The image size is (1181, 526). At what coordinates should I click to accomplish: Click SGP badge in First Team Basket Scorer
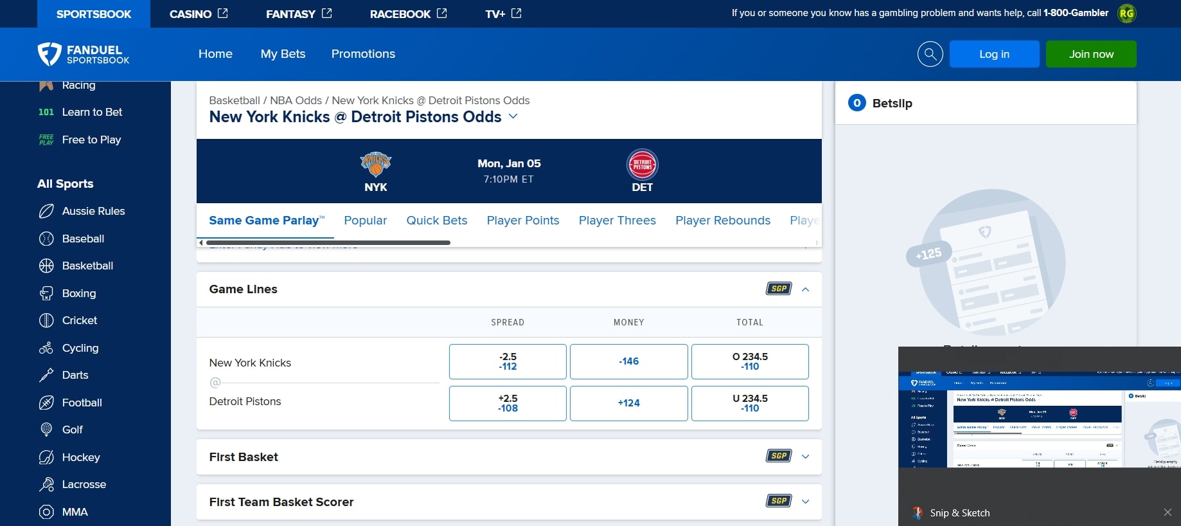(779, 501)
